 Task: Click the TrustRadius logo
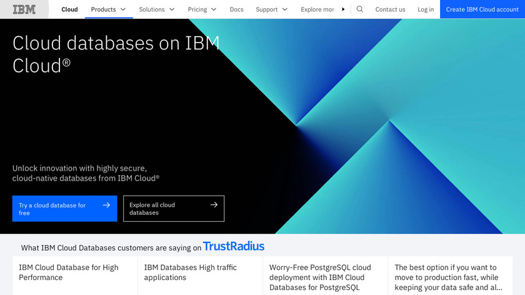point(234,246)
